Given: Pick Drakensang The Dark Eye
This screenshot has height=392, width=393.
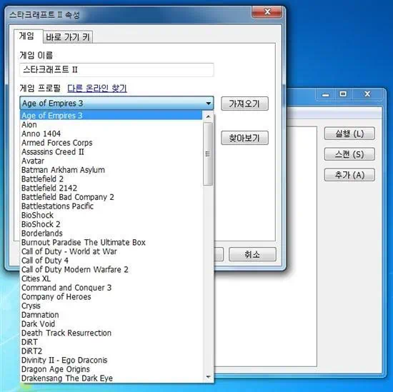Looking at the screenshot, I should [x=111, y=378].
